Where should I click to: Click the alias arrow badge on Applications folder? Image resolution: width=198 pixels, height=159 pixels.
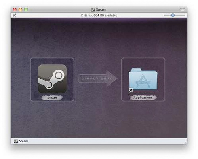(131, 91)
